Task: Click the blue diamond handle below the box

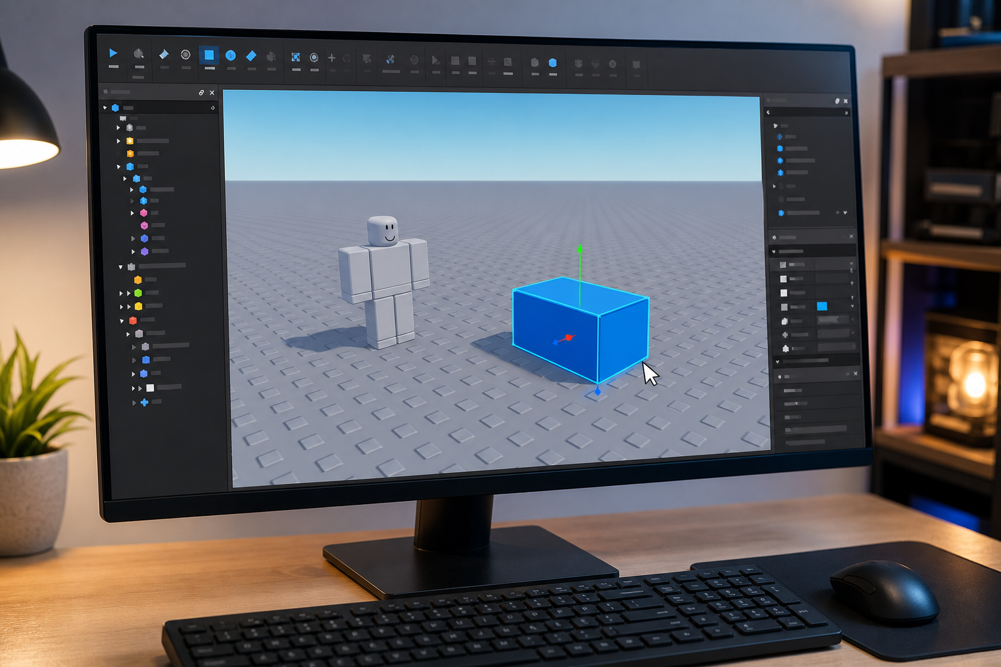Action: click(x=598, y=391)
